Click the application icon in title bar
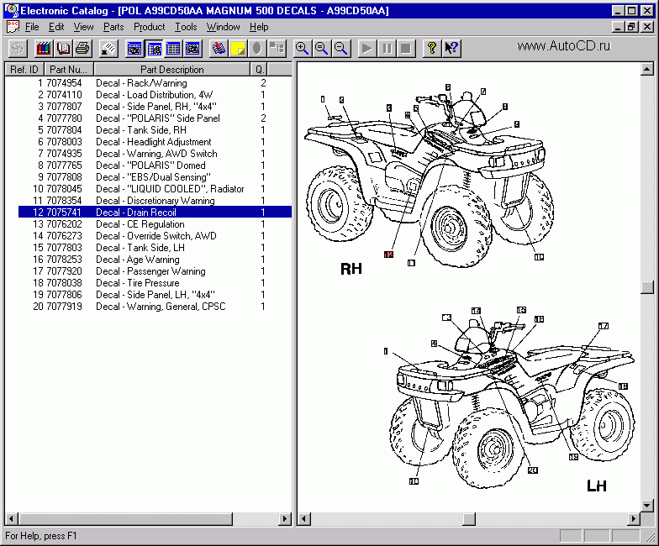Viewport: 659px width, 546px height. tap(12, 10)
